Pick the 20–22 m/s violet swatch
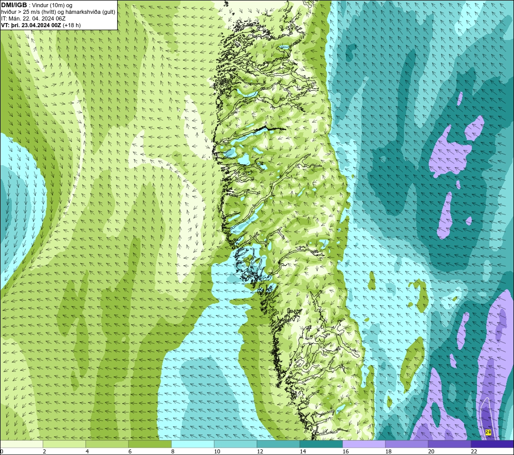 pyautogui.click(x=449, y=444)
